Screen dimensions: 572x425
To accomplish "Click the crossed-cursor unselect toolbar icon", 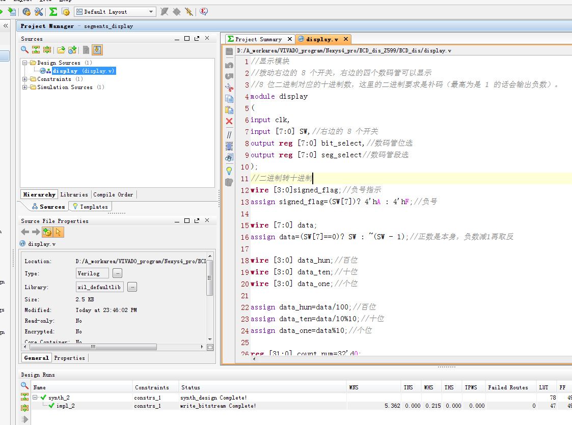I will pyautogui.click(x=189, y=12).
